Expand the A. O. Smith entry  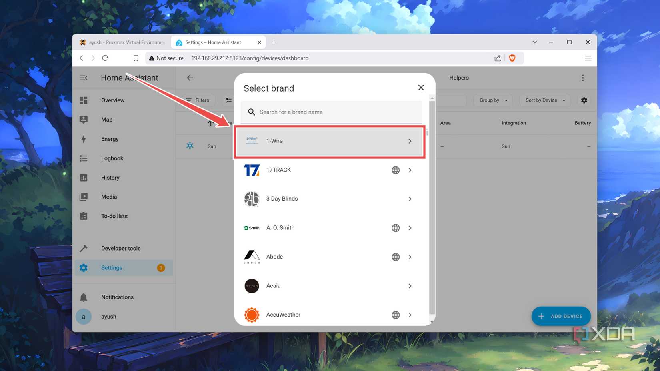[x=410, y=228]
